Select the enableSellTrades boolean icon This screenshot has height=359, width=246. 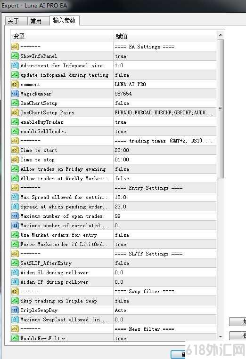(15, 131)
